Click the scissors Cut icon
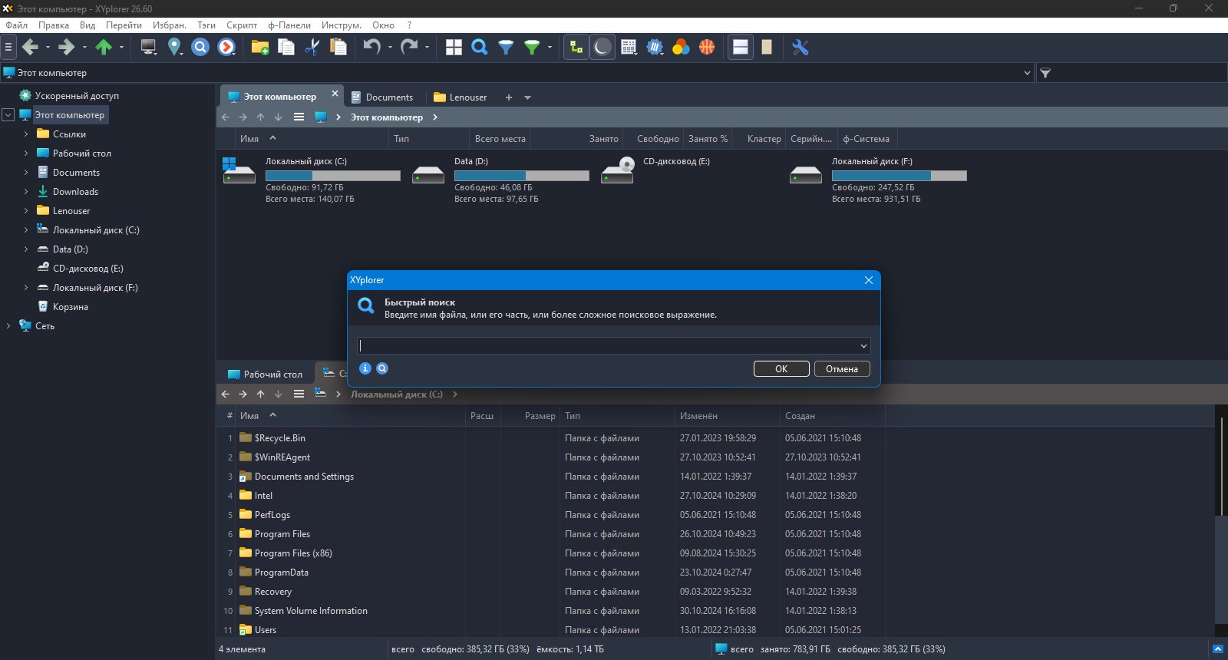Image resolution: width=1228 pixels, height=660 pixels. [312, 48]
